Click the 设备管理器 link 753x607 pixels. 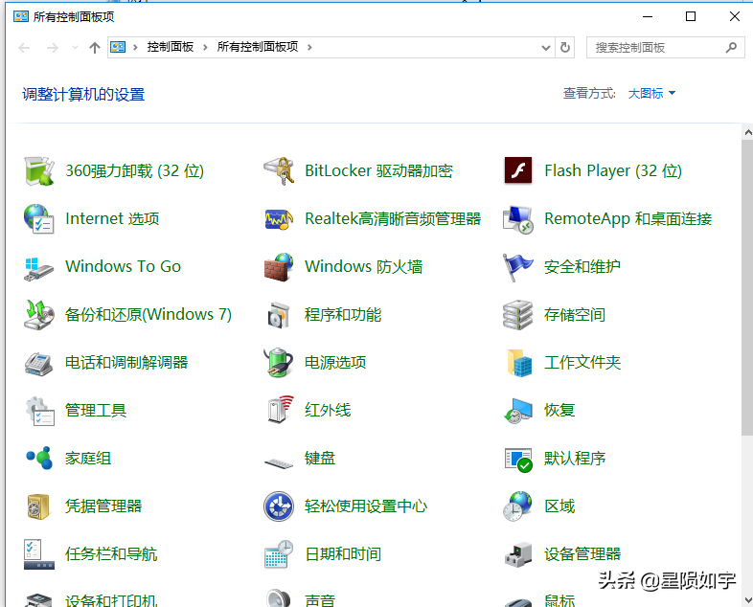582,554
